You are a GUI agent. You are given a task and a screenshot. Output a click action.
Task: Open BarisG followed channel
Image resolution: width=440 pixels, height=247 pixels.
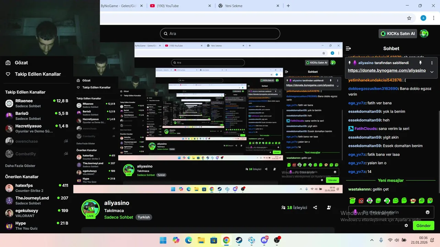tap(36, 116)
